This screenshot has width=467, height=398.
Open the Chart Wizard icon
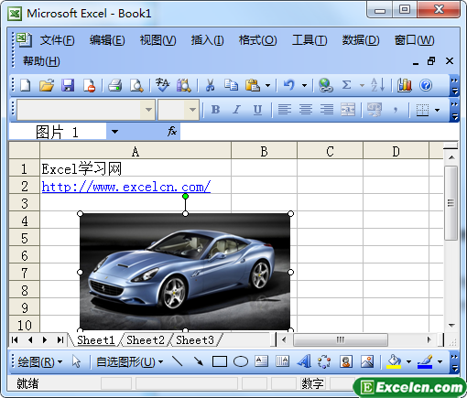405,85
